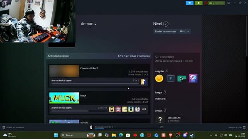The height and width of the screenshot is (139, 248).
Task: Open the Windows Start menu
Action: click(x=56, y=135)
